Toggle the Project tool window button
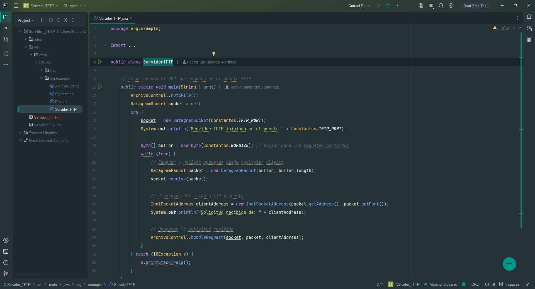Image resolution: width=535 pixels, height=289 pixels. [x=6, y=17]
